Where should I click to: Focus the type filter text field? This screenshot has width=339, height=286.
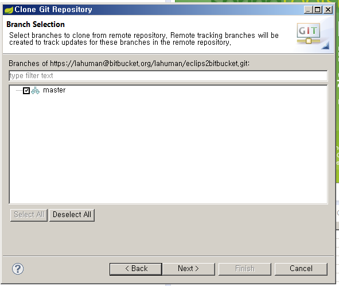click(168, 76)
